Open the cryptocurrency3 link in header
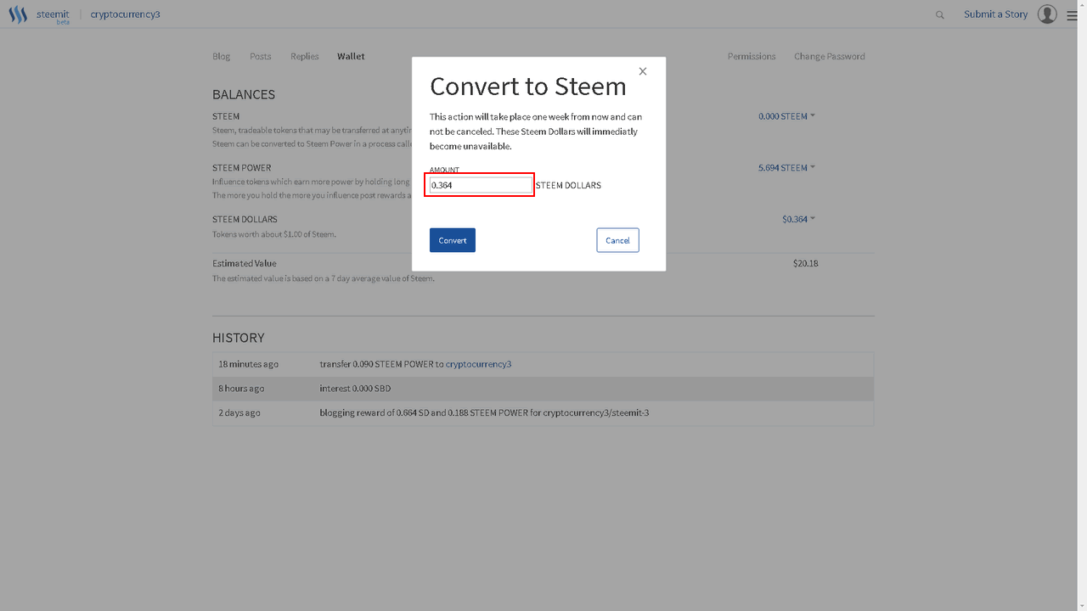This screenshot has width=1087, height=611. point(125,14)
